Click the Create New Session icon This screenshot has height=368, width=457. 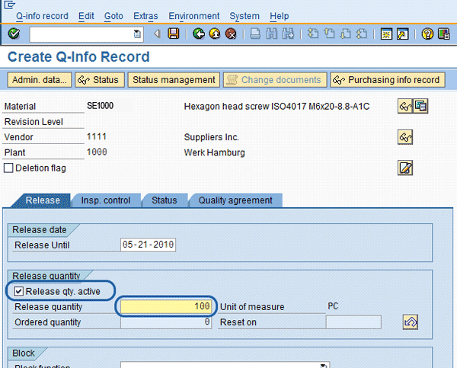point(386,34)
